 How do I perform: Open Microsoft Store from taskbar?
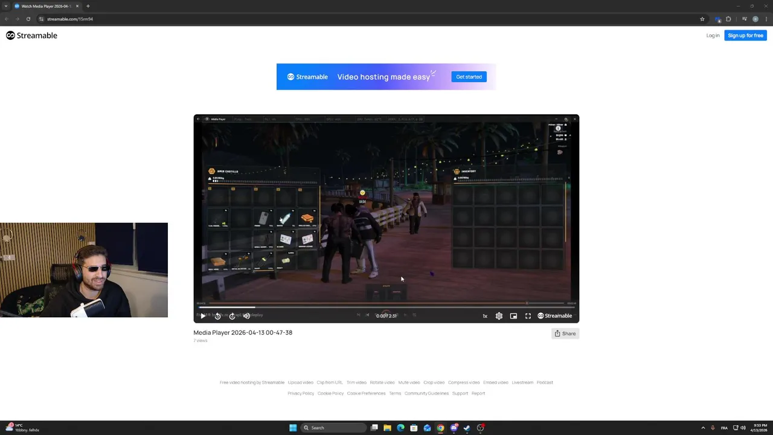[414, 428]
